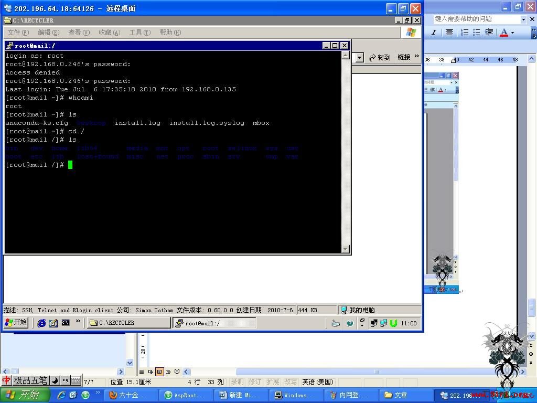Click the italic formatting icon in Word

(434, 32)
